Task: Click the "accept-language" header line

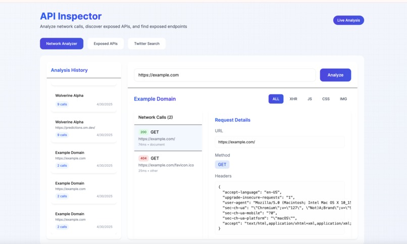Action: [252, 192]
